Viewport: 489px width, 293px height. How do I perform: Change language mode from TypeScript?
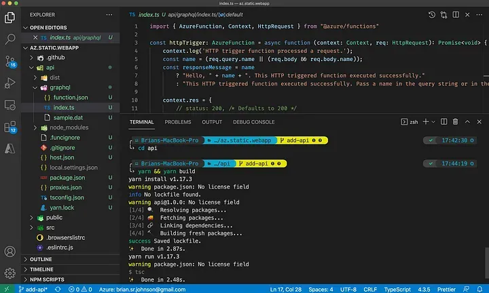[x=397, y=289]
